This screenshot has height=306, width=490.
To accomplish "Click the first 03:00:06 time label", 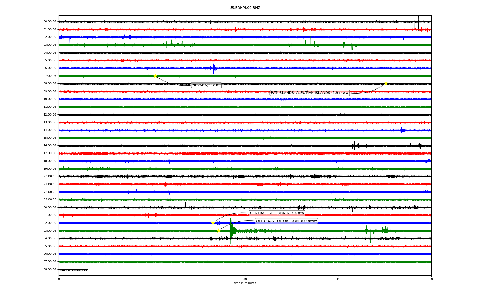I will click(x=50, y=45).
